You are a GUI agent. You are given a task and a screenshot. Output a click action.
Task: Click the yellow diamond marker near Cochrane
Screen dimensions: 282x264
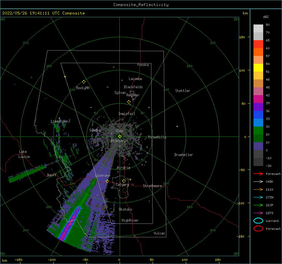107,181
